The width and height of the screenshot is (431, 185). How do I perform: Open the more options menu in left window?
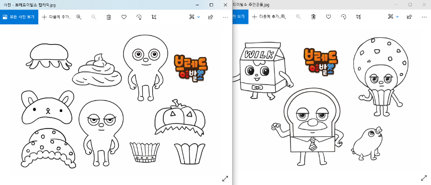point(226,17)
